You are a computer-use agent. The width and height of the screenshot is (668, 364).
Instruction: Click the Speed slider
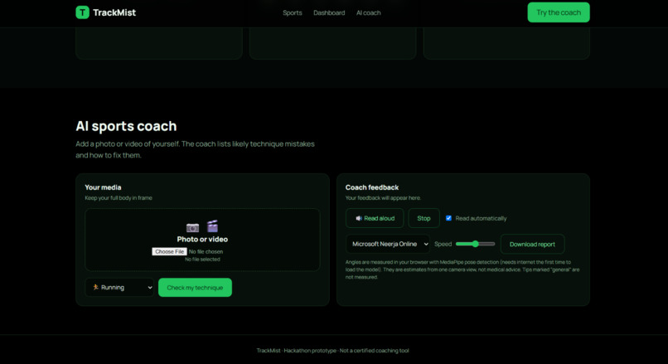(476, 244)
